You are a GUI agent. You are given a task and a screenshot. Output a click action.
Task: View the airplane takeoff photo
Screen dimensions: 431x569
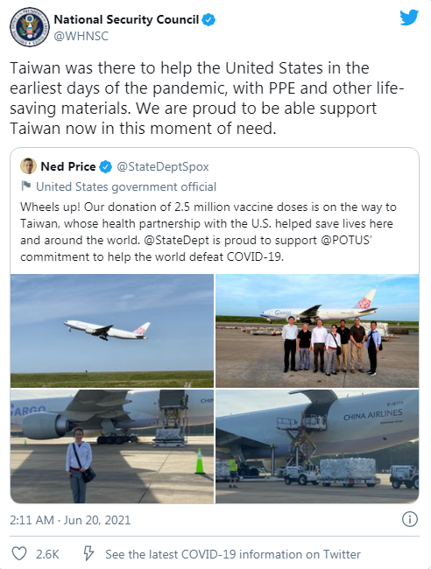pyautogui.click(x=112, y=331)
